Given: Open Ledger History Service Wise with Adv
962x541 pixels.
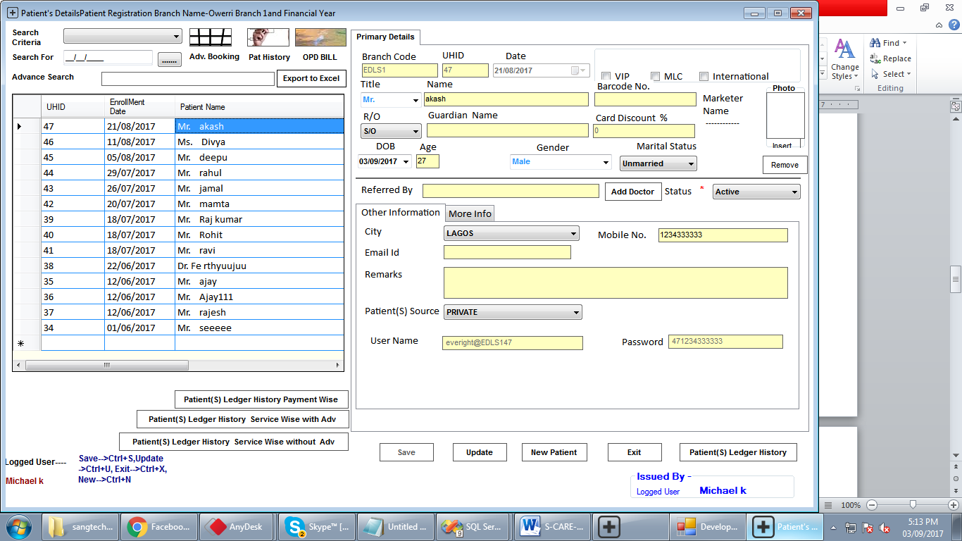Looking at the screenshot, I should pos(242,419).
